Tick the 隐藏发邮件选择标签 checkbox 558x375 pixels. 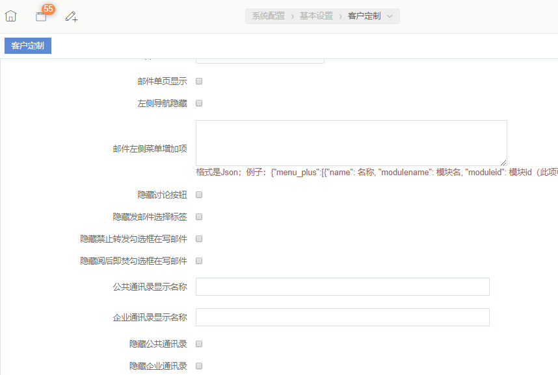(x=200, y=217)
